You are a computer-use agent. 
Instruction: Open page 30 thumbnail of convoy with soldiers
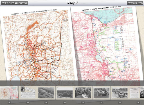tap(120, 93)
